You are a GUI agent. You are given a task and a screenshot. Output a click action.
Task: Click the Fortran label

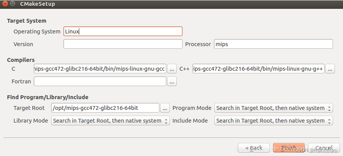21,82
